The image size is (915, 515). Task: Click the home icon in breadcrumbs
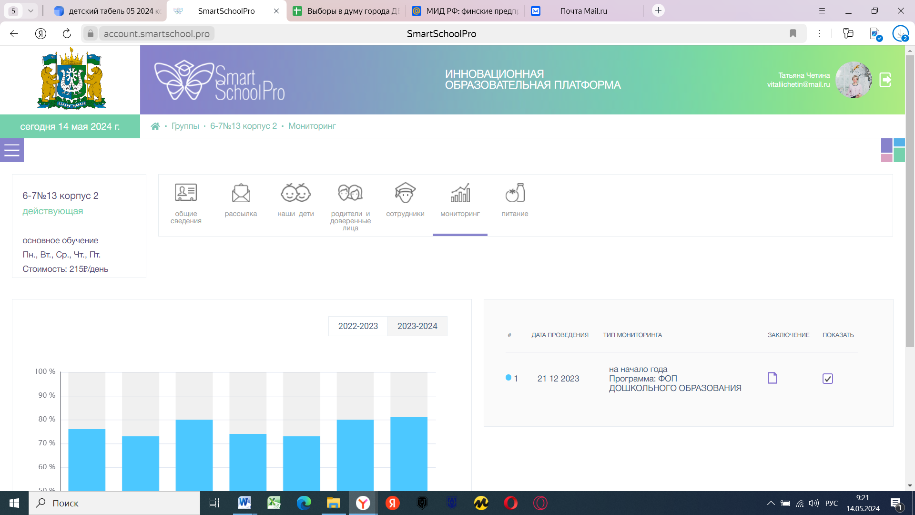(155, 126)
